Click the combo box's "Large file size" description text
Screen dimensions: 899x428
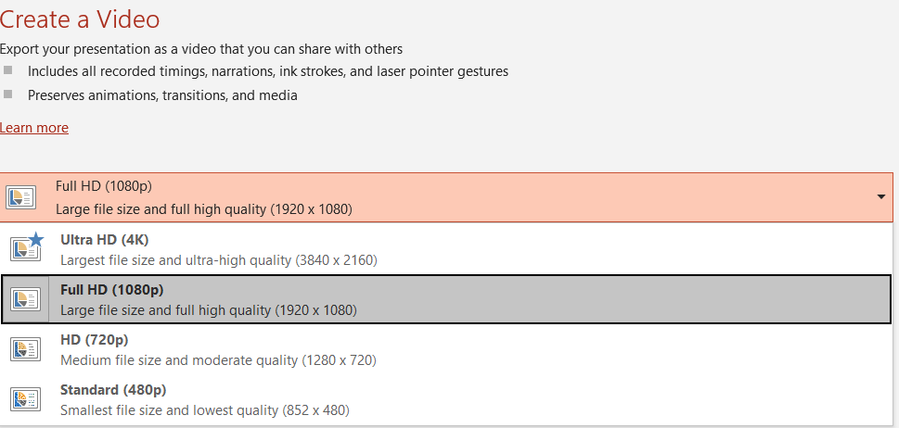click(x=203, y=208)
